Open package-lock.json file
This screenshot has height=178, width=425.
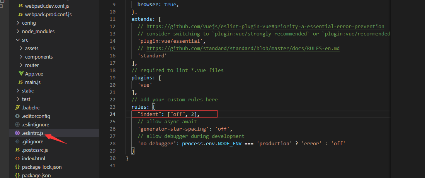tap(42, 167)
